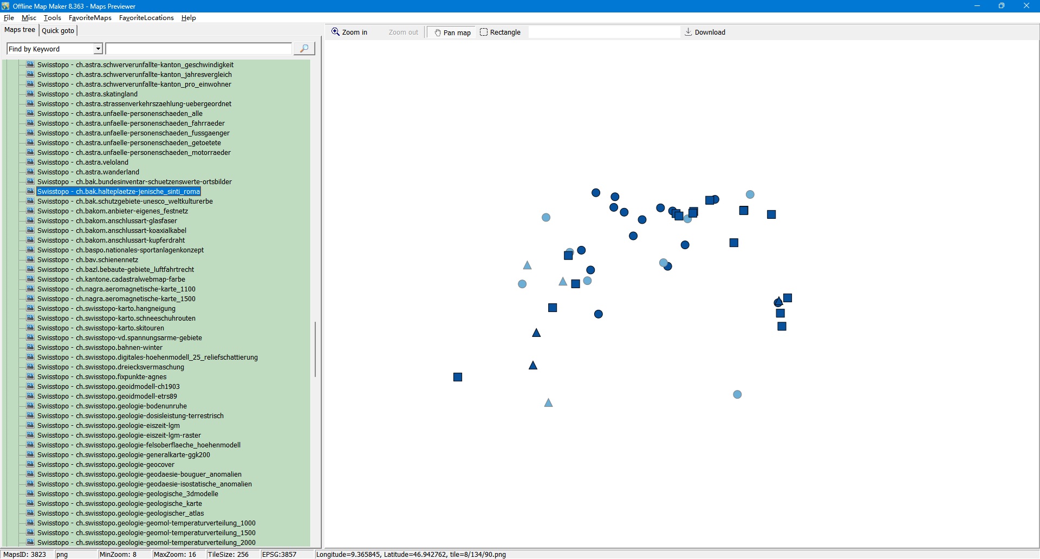Activate the Rectangle selection tool
Screen dimensions: 1040x559
500,32
